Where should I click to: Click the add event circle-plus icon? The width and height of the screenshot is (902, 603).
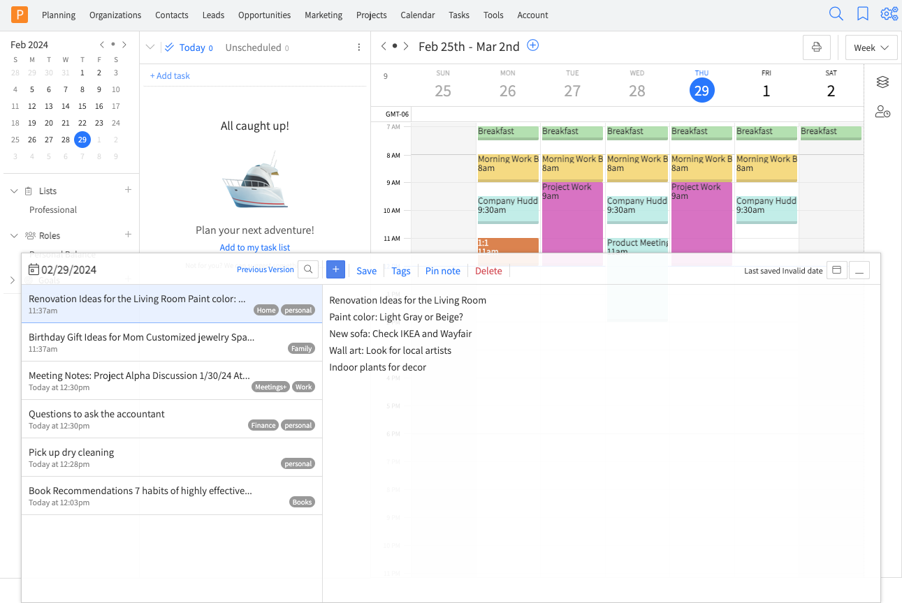pos(532,45)
